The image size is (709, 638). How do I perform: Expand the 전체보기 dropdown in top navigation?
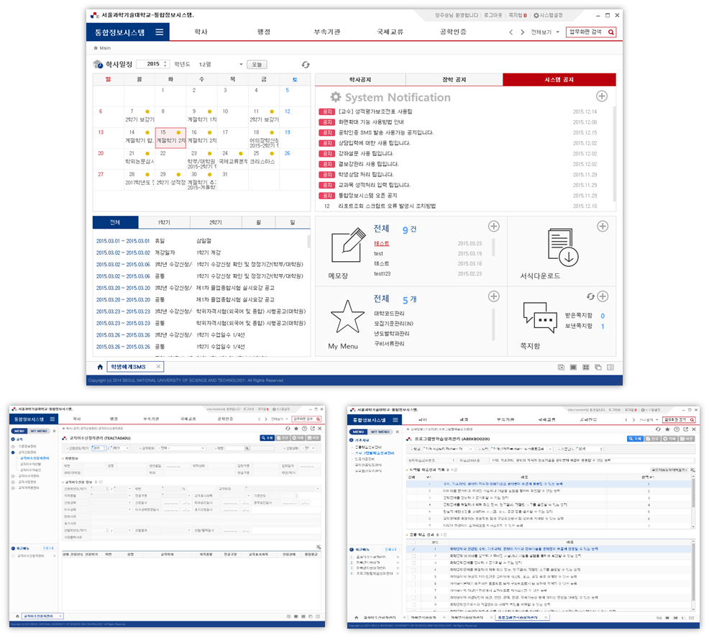click(x=545, y=32)
